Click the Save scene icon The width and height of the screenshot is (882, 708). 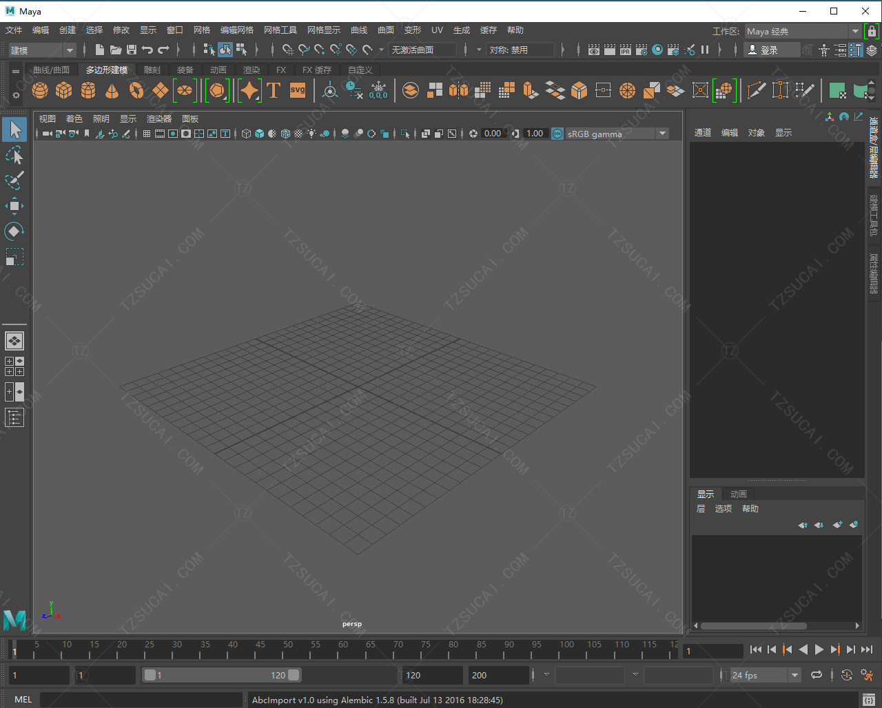(131, 50)
